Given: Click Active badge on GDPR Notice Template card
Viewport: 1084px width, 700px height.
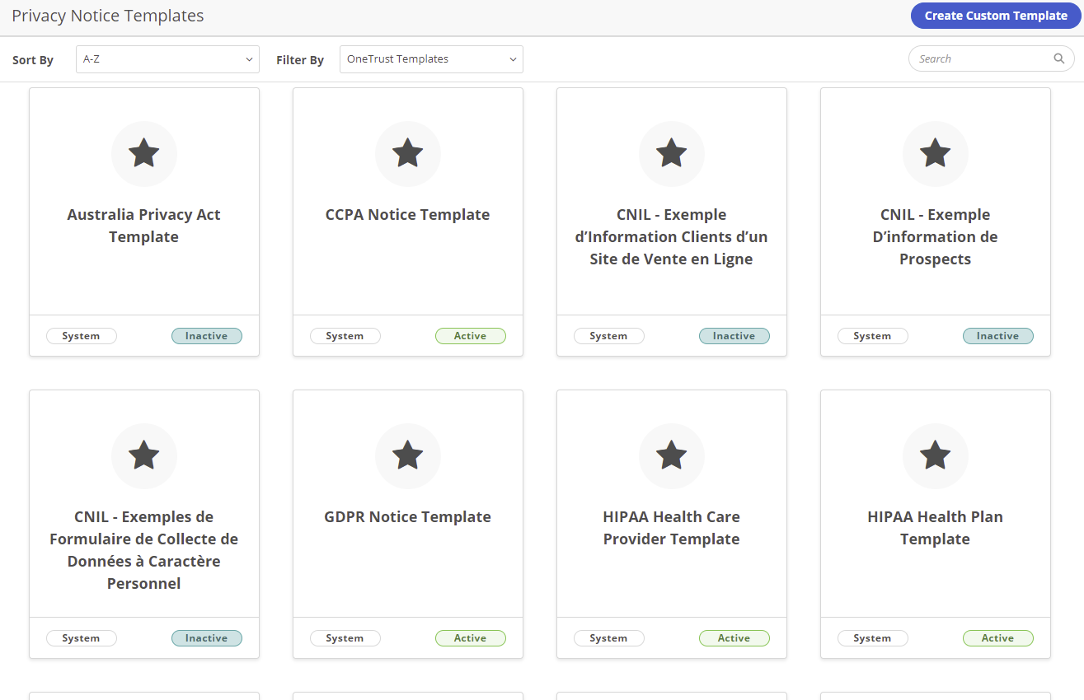Looking at the screenshot, I should tap(471, 638).
